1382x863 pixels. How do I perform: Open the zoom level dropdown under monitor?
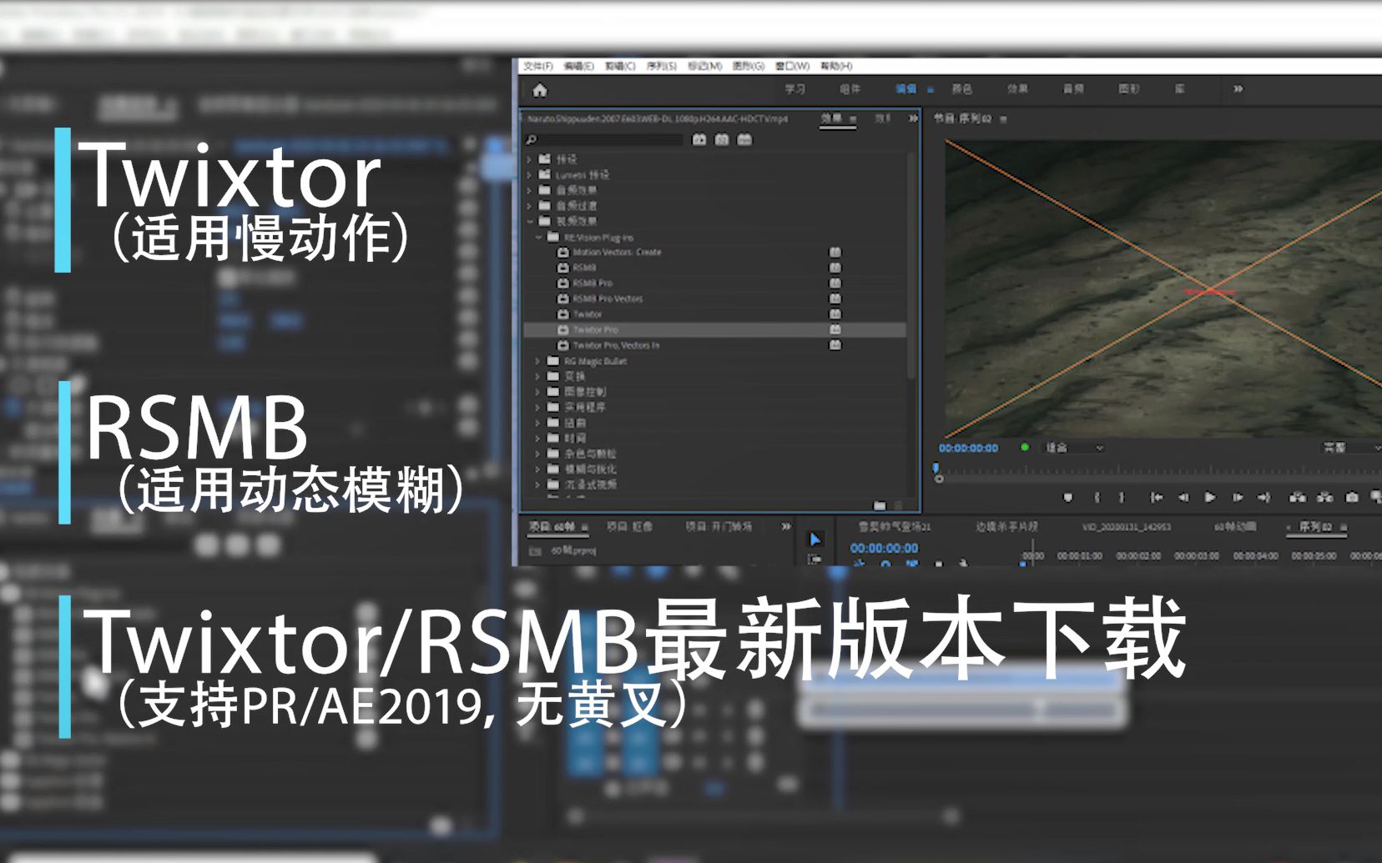pyautogui.click(x=1075, y=448)
